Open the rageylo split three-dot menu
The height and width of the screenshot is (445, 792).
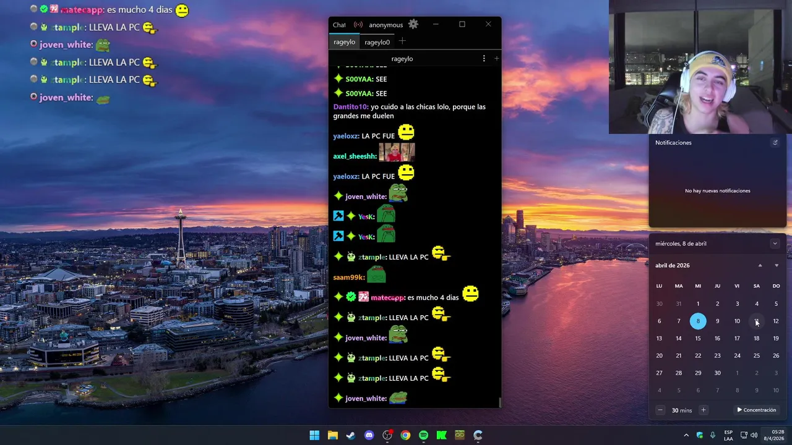[484, 58]
